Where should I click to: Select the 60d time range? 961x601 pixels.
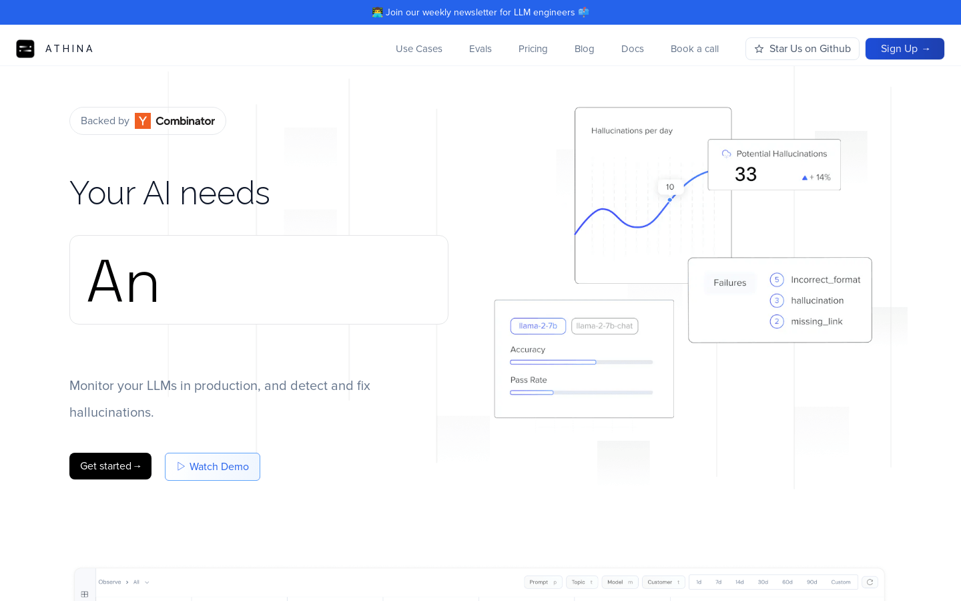point(787,582)
